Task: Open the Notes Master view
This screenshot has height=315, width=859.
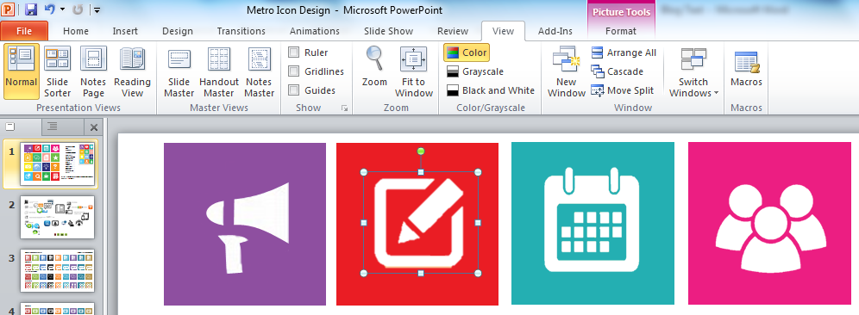Action: pos(259,71)
